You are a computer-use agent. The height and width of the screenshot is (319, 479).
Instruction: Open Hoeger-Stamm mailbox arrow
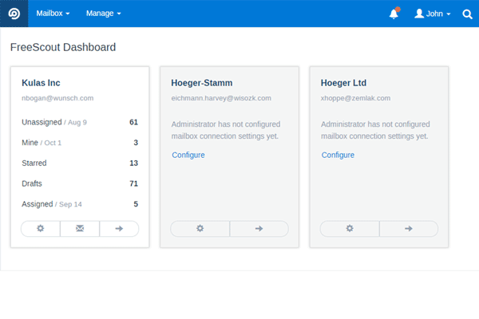(259, 229)
